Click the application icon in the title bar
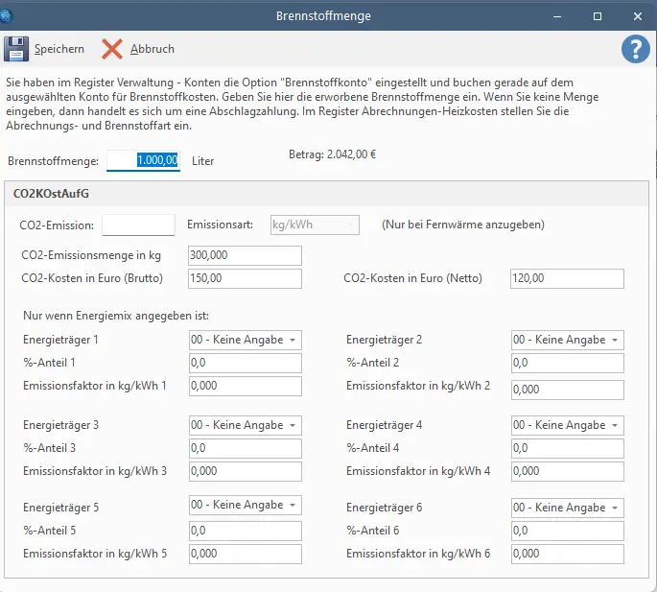 (x=6, y=16)
